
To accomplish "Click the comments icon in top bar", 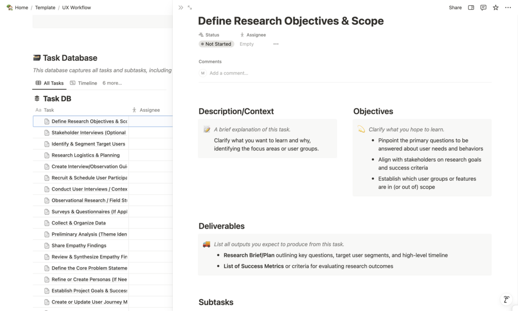I will coord(483,8).
